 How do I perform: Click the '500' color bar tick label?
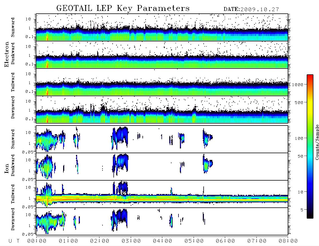coord(299,102)
